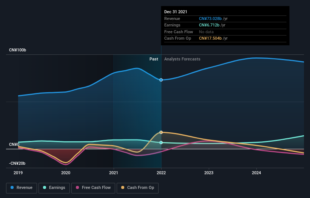Click the teal Earnings legend dot
This screenshot has width=310, height=198.
45,187
